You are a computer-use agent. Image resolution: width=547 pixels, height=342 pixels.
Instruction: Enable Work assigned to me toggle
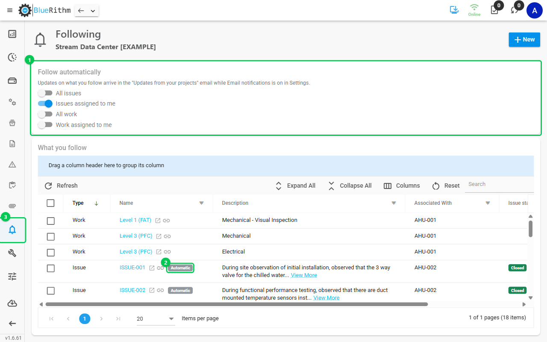tap(45, 125)
